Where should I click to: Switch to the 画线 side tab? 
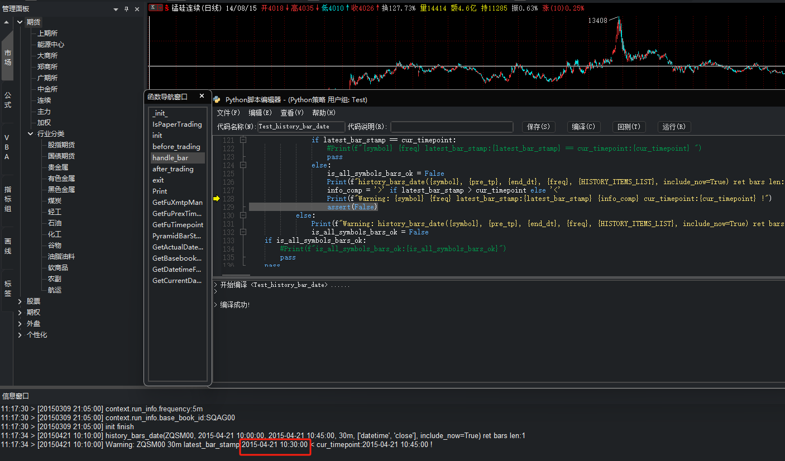click(x=7, y=246)
